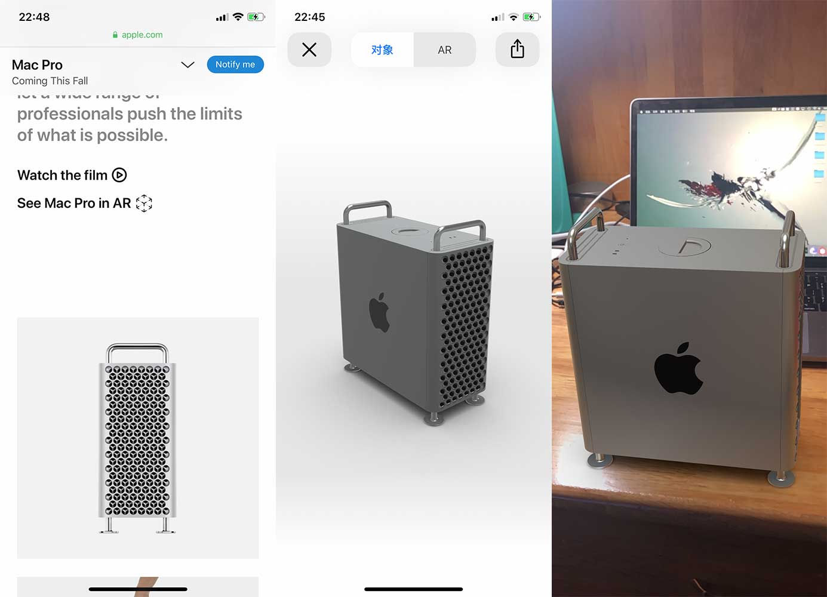Tap the apple.com address bar
Viewport: 827px width, 597px height.
click(138, 35)
